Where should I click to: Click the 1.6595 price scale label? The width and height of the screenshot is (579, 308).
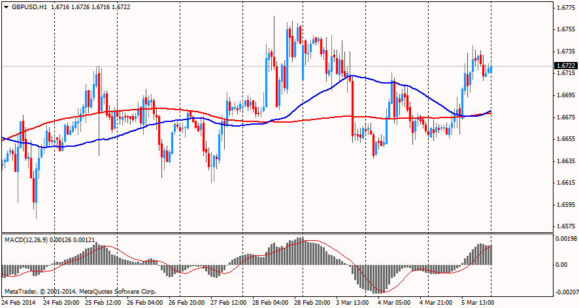pyautogui.click(x=565, y=205)
